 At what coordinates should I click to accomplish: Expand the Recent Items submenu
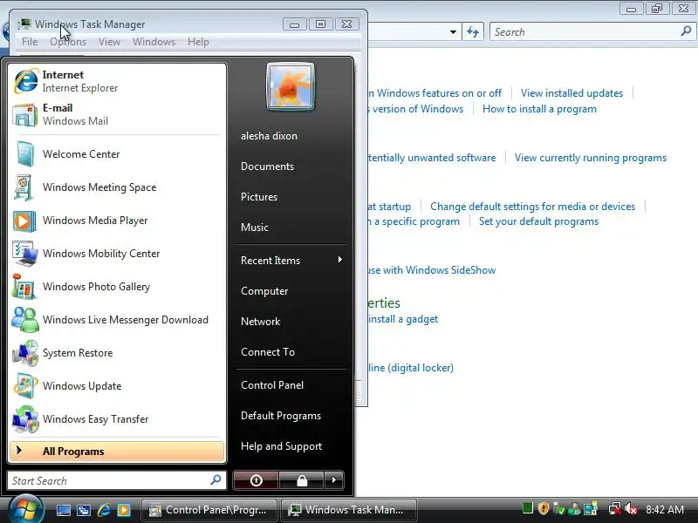click(x=291, y=260)
